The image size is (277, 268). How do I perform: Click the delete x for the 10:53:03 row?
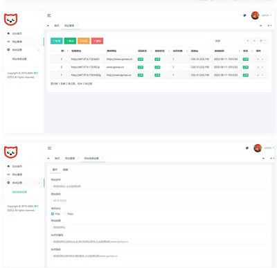click(x=262, y=75)
